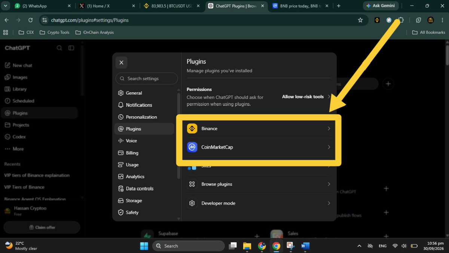
Task: Open Analytics settings
Action: click(x=145, y=177)
